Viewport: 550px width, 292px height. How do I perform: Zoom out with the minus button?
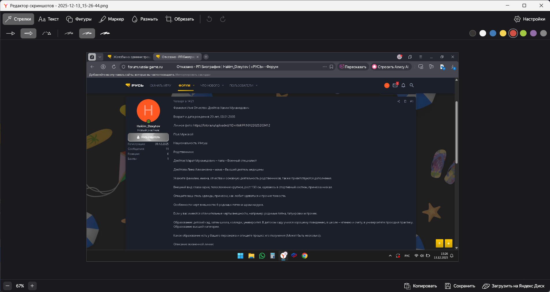(x=8, y=286)
